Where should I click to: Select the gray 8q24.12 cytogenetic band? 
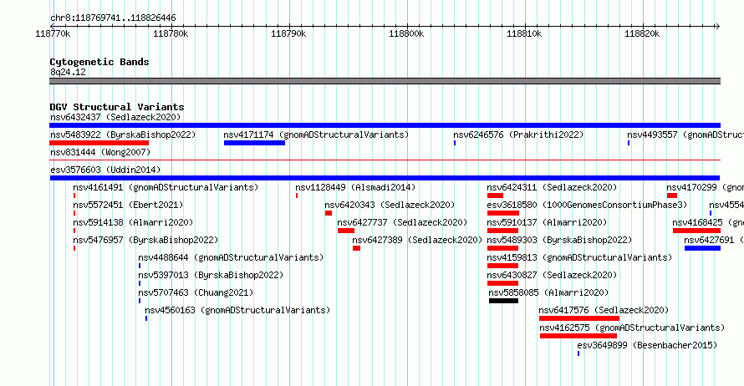tap(385, 81)
